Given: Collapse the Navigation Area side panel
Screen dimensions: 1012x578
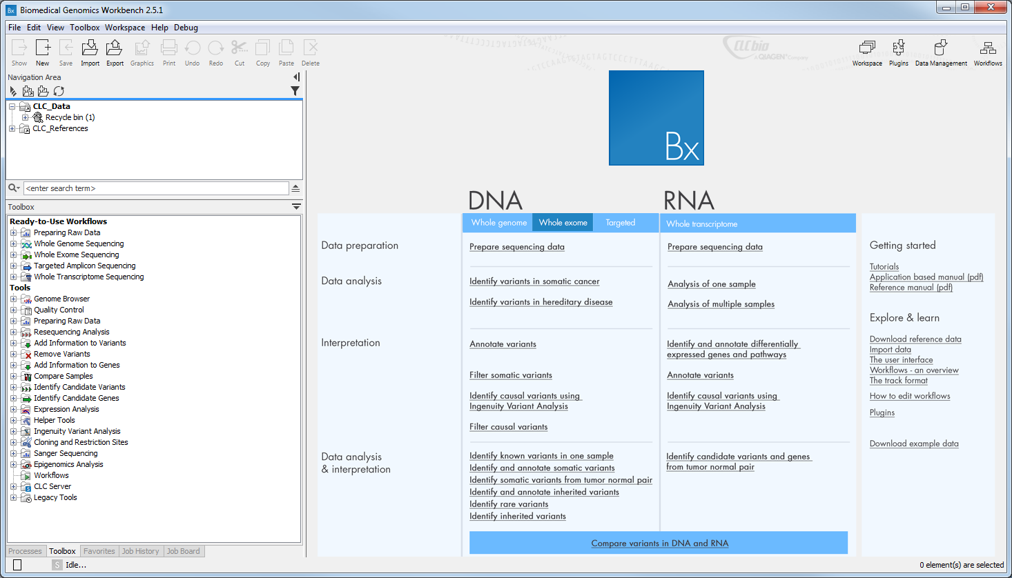Looking at the screenshot, I should (296, 77).
